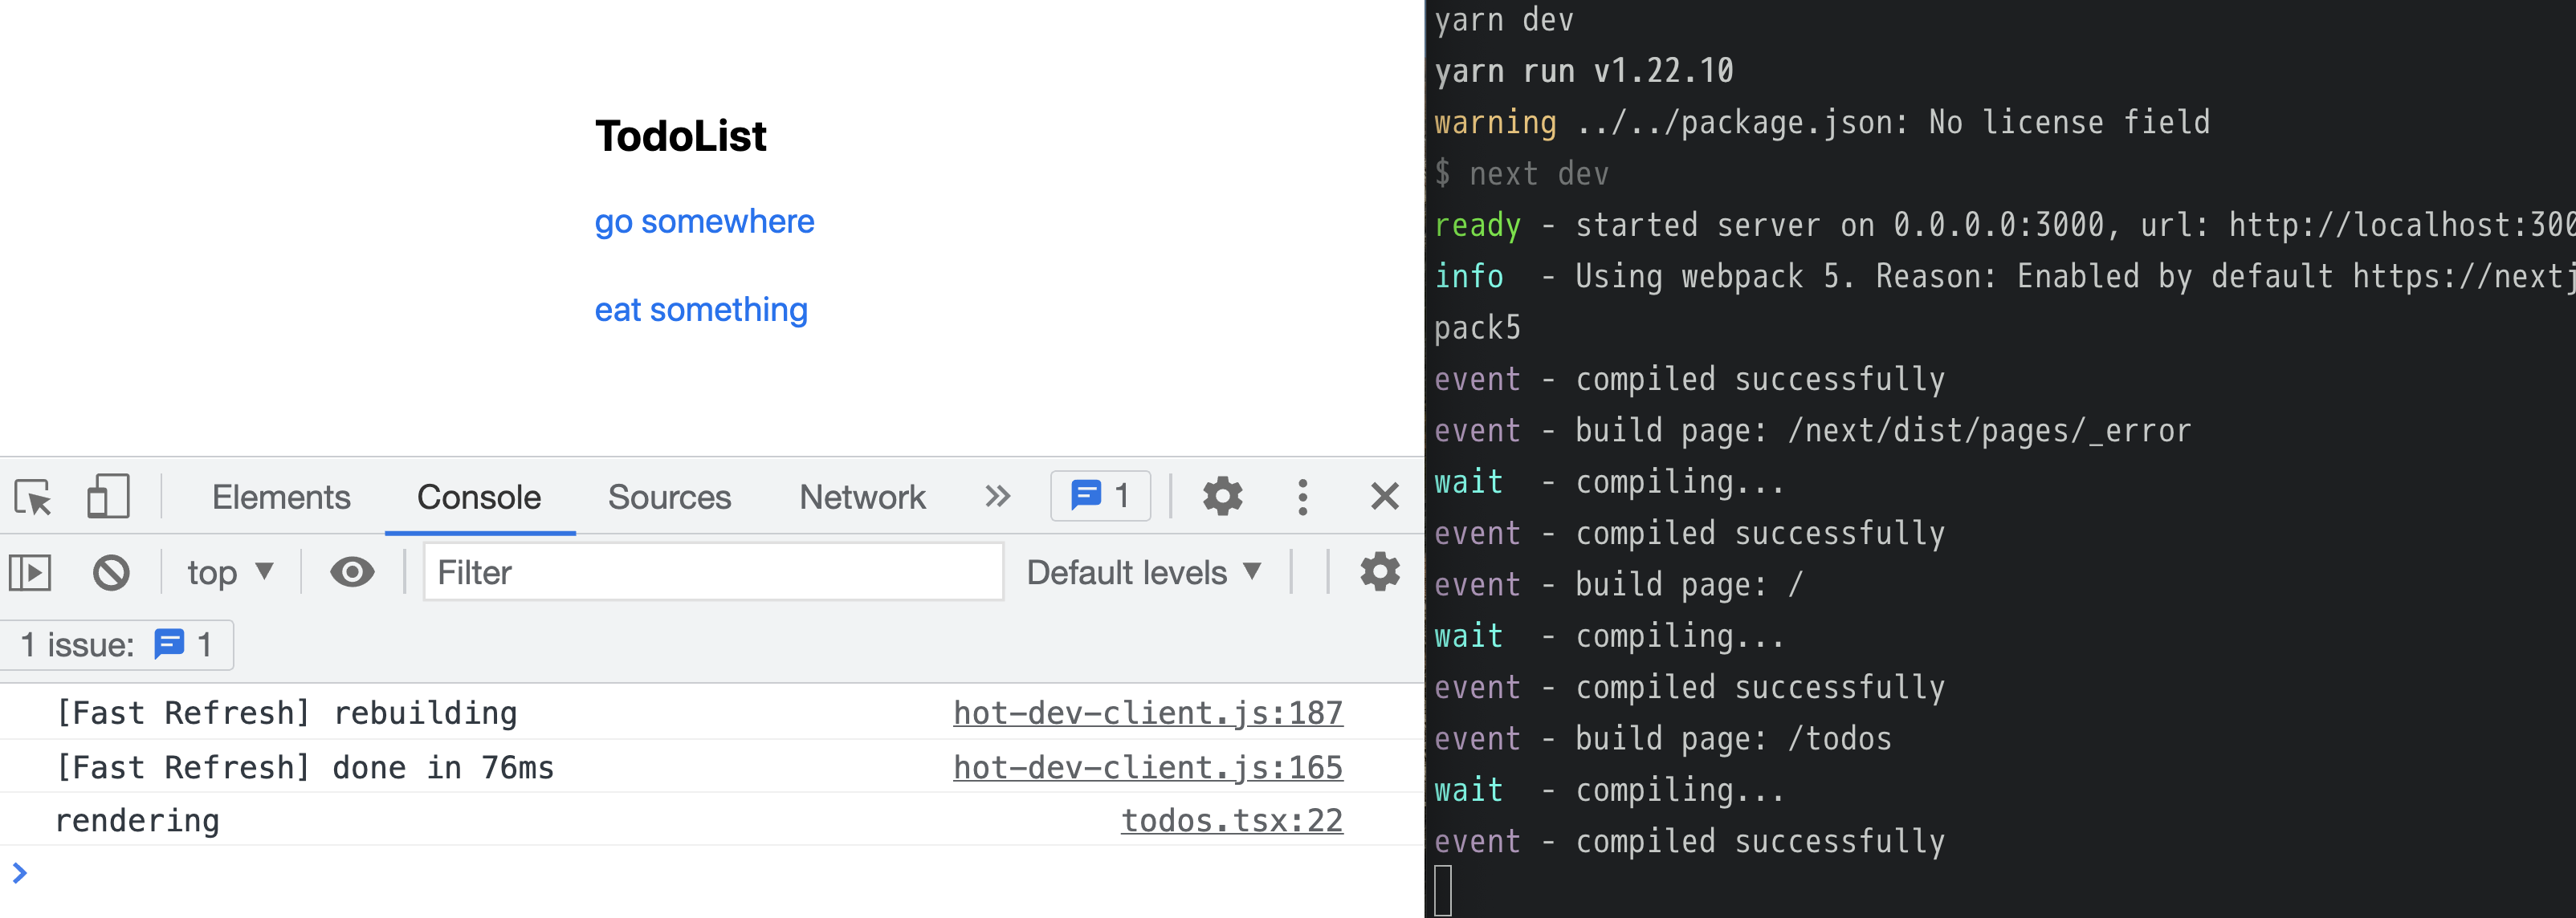Open DevTools settings gear icon
This screenshot has width=2576, height=918.
[1221, 497]
